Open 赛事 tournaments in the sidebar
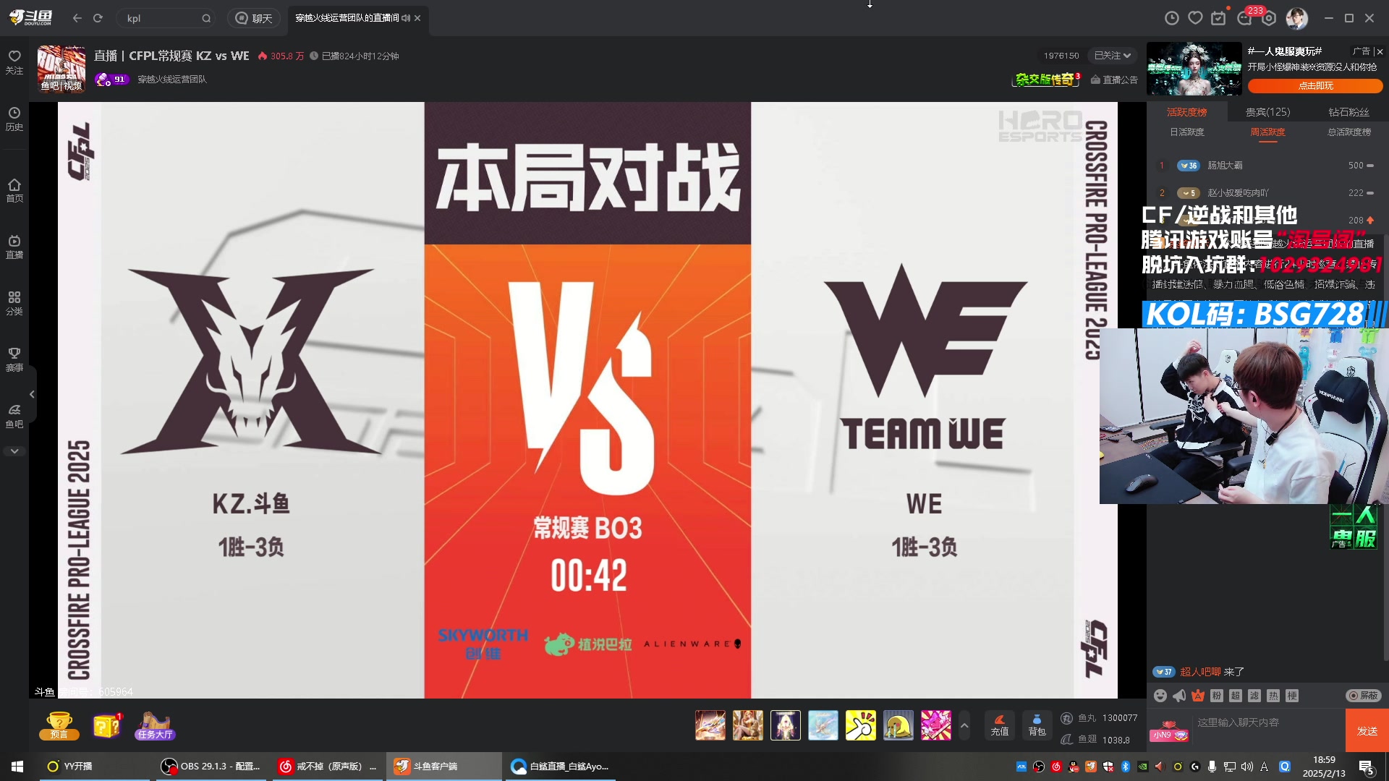Image resolution: width=1389 pixels, height=781 pixels. 14,359
